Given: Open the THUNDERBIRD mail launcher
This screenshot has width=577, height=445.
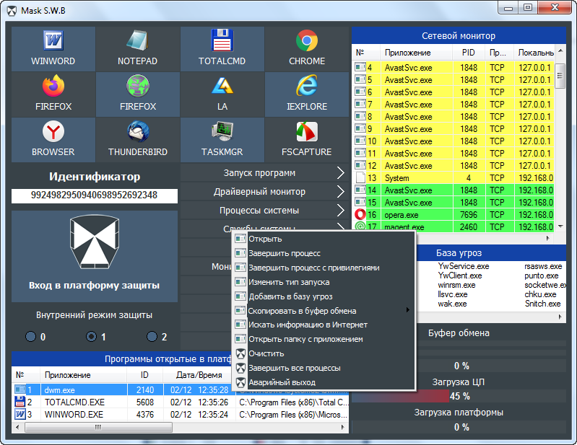Looking at the screenshot, I should 137,139.
